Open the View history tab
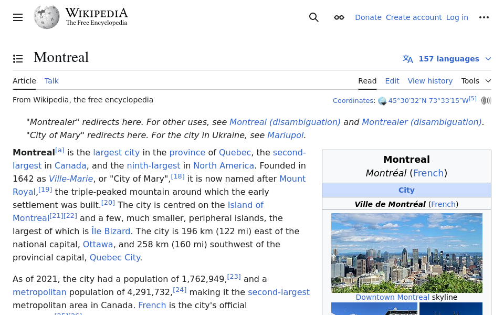This screenshot has height=315, width=504. (430, 81)
